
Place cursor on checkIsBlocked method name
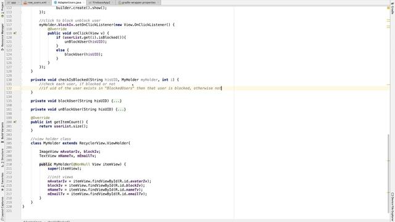tap(73, 80)
